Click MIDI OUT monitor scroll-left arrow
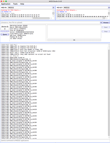110x143 pixels. pyautogui.click(x=58, y=18)
